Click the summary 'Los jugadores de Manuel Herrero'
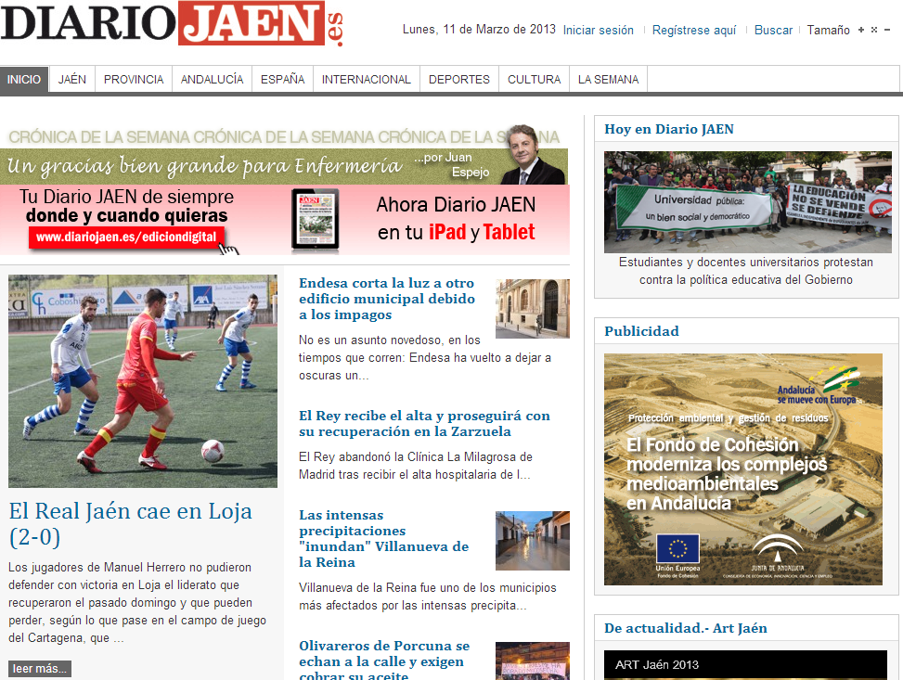Viewport: 903px width, 680px height. click(x=137, y=603)
